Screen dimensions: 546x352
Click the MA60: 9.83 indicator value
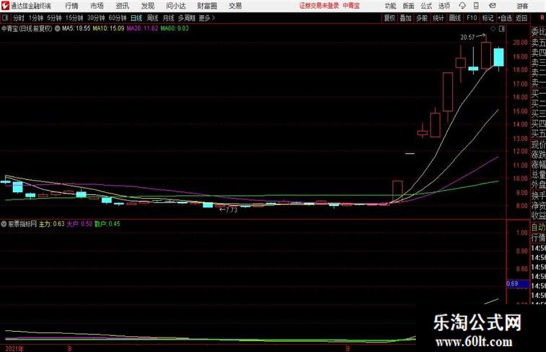(x=174, y=28)
